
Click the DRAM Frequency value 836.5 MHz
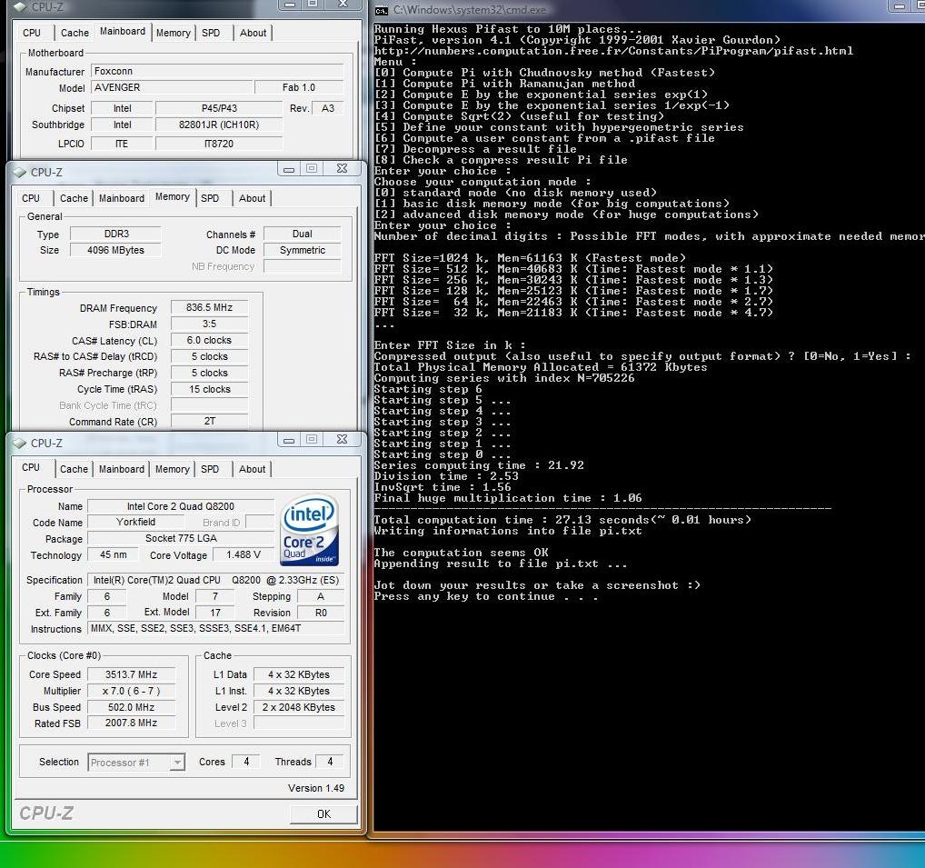coord(209,307)
